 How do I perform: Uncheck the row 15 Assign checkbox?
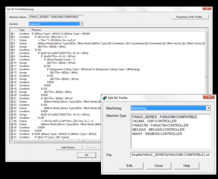click(12, 79)
